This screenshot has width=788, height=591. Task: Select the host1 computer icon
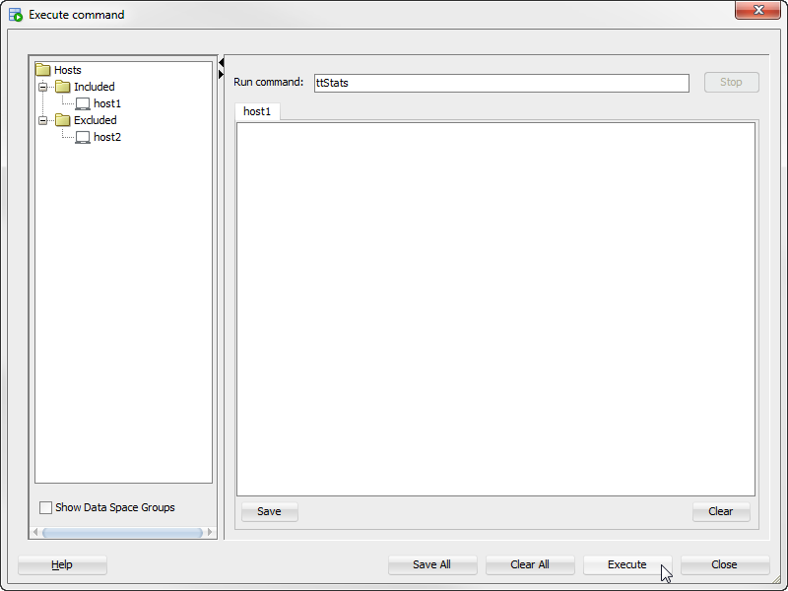(x=83, y=103)
